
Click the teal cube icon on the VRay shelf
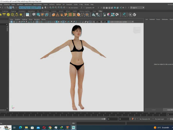point(38,15)
